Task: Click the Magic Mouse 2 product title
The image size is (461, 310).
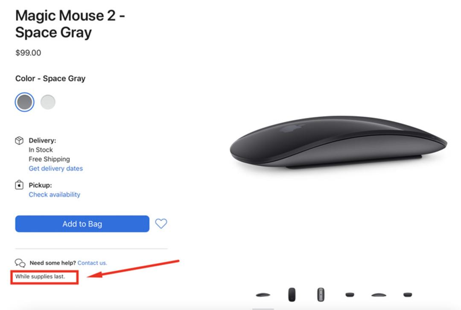Action: pos(70,24)
